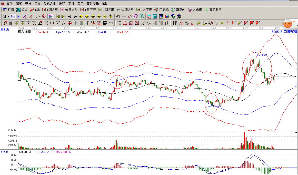Select the percent % drawing tool
The height and width of the screenshot is (175, 298).
coord(187,23)
